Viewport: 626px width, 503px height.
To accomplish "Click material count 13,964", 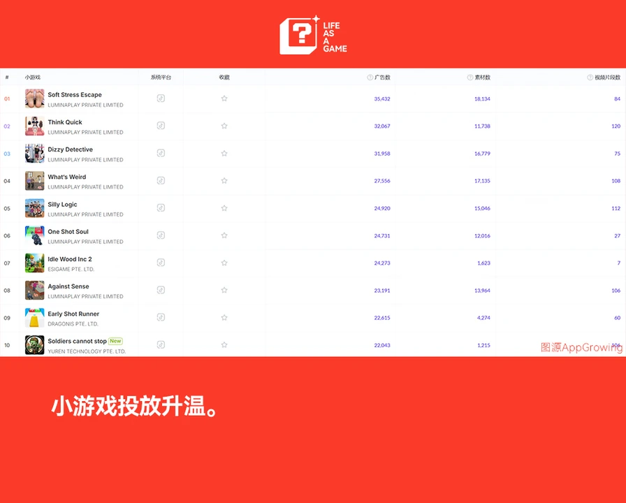I will [x=482, y=291].
